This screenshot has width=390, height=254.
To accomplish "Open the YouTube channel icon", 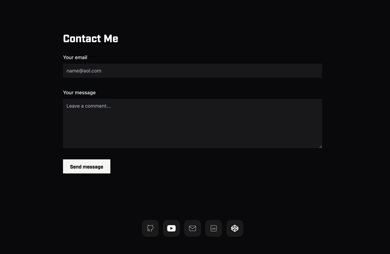I will coord(171,228).
